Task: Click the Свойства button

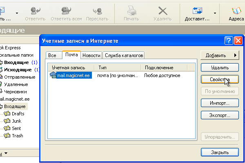Action: pos(219,79)
